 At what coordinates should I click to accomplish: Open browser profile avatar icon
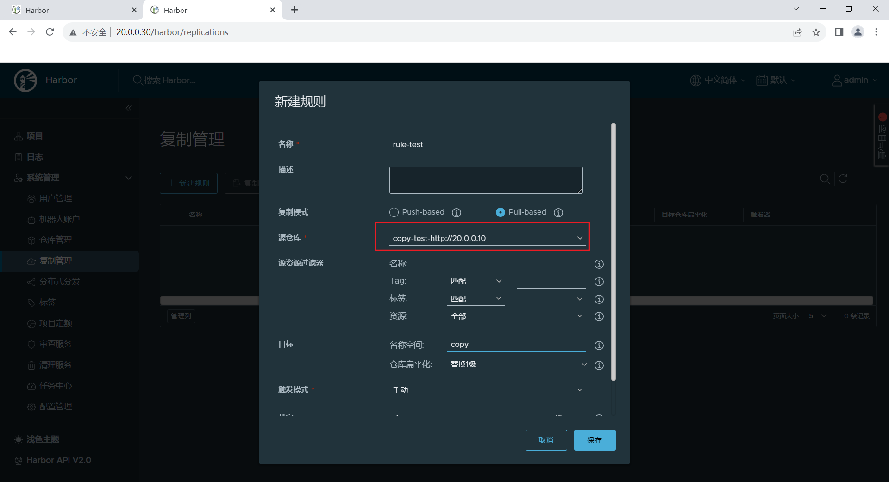(858, 32)
